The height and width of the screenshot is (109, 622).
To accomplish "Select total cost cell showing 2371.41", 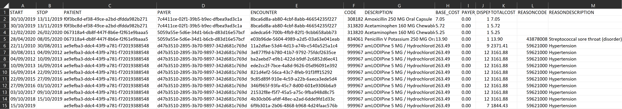I will pos(503,46).
